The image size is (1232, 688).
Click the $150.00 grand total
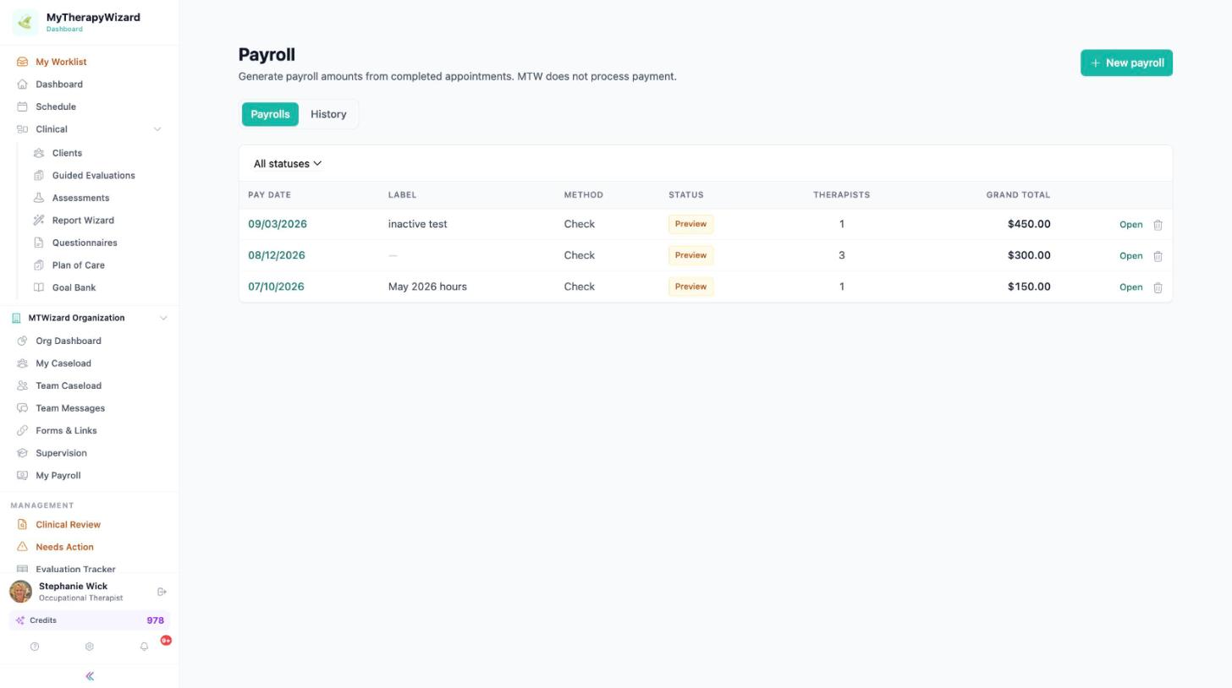coord(1029,287)
